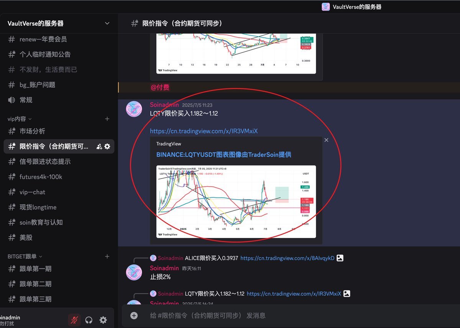Collapse the BITGET跟单 category

[x=25, y=256]
